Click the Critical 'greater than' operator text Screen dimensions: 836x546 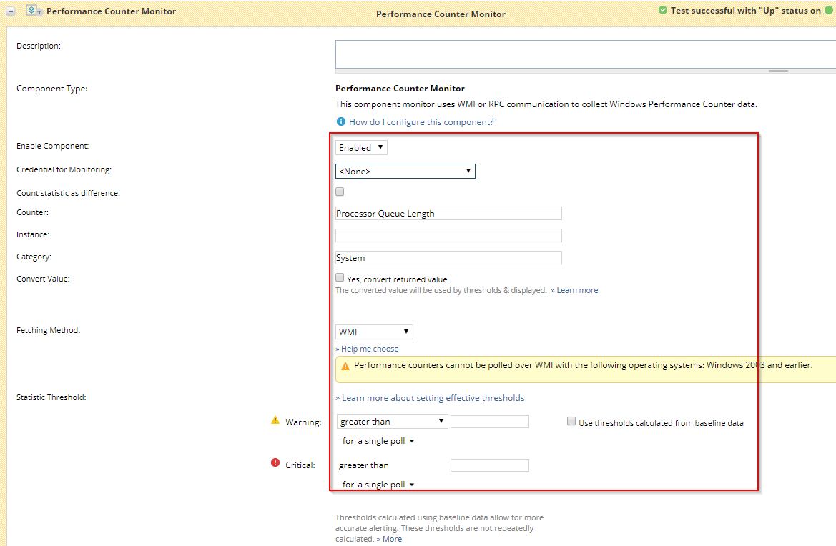click(x=363, y=465)
